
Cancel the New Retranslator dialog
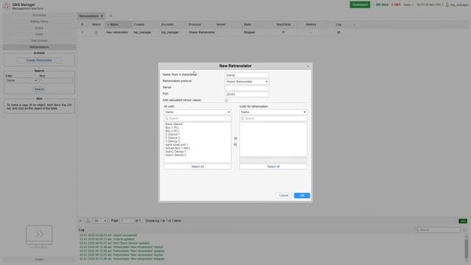click(x=283, y=196)
